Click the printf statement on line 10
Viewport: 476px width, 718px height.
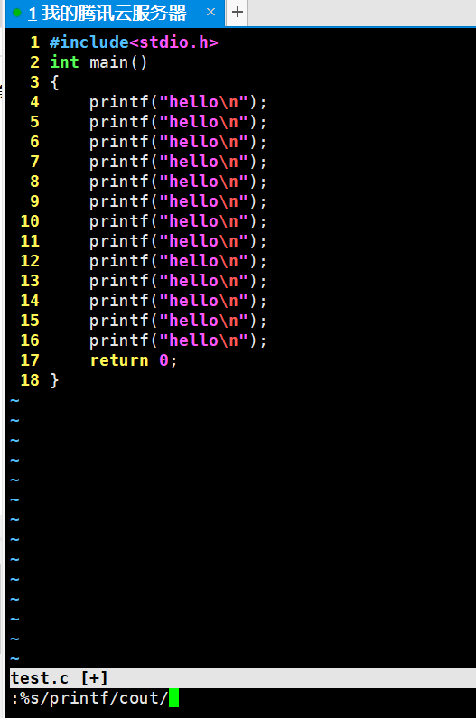178,221
